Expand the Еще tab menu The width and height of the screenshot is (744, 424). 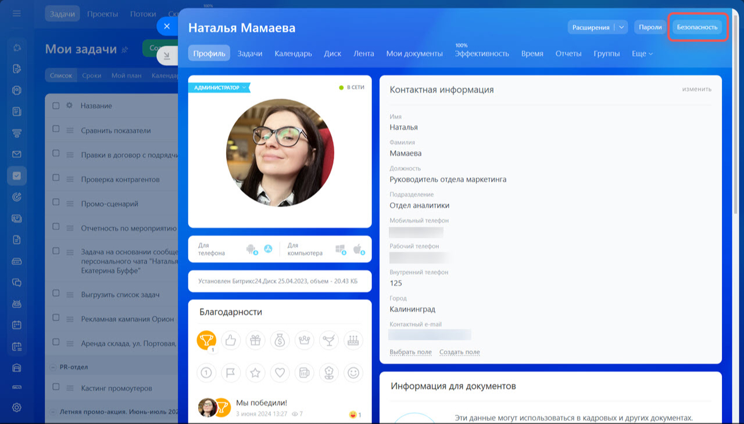point(642,53)
